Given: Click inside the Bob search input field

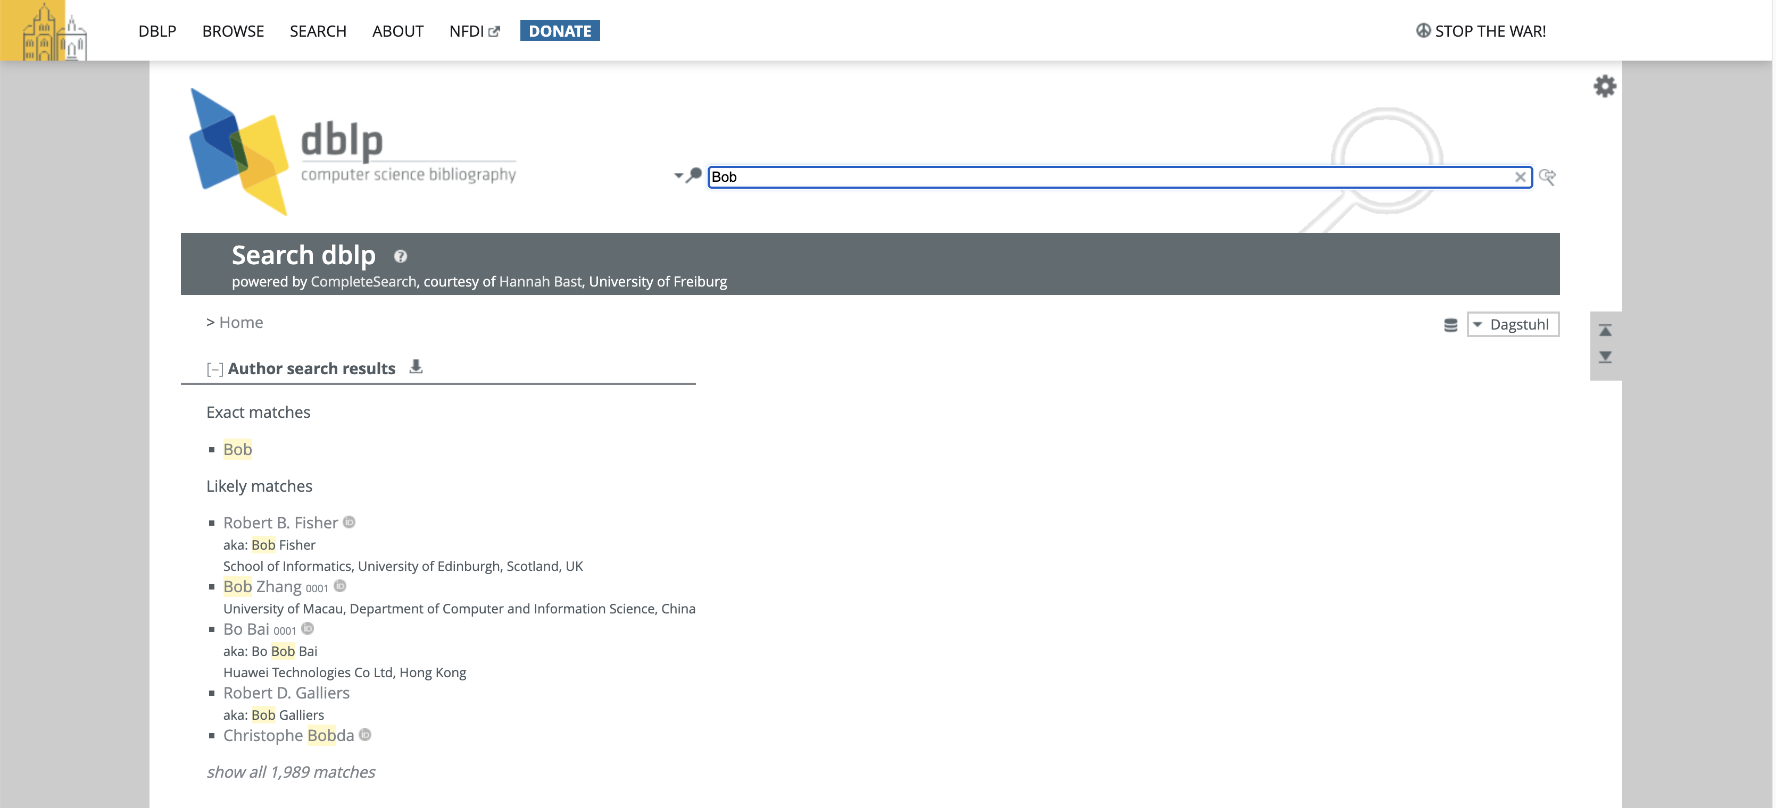Looking at the screenshot, I should [x=1103, y=177].
